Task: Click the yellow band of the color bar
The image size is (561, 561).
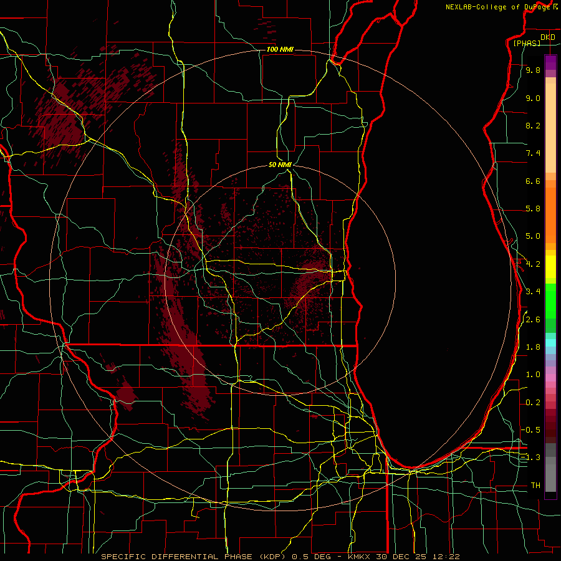Action: click(x=550, y=267)
